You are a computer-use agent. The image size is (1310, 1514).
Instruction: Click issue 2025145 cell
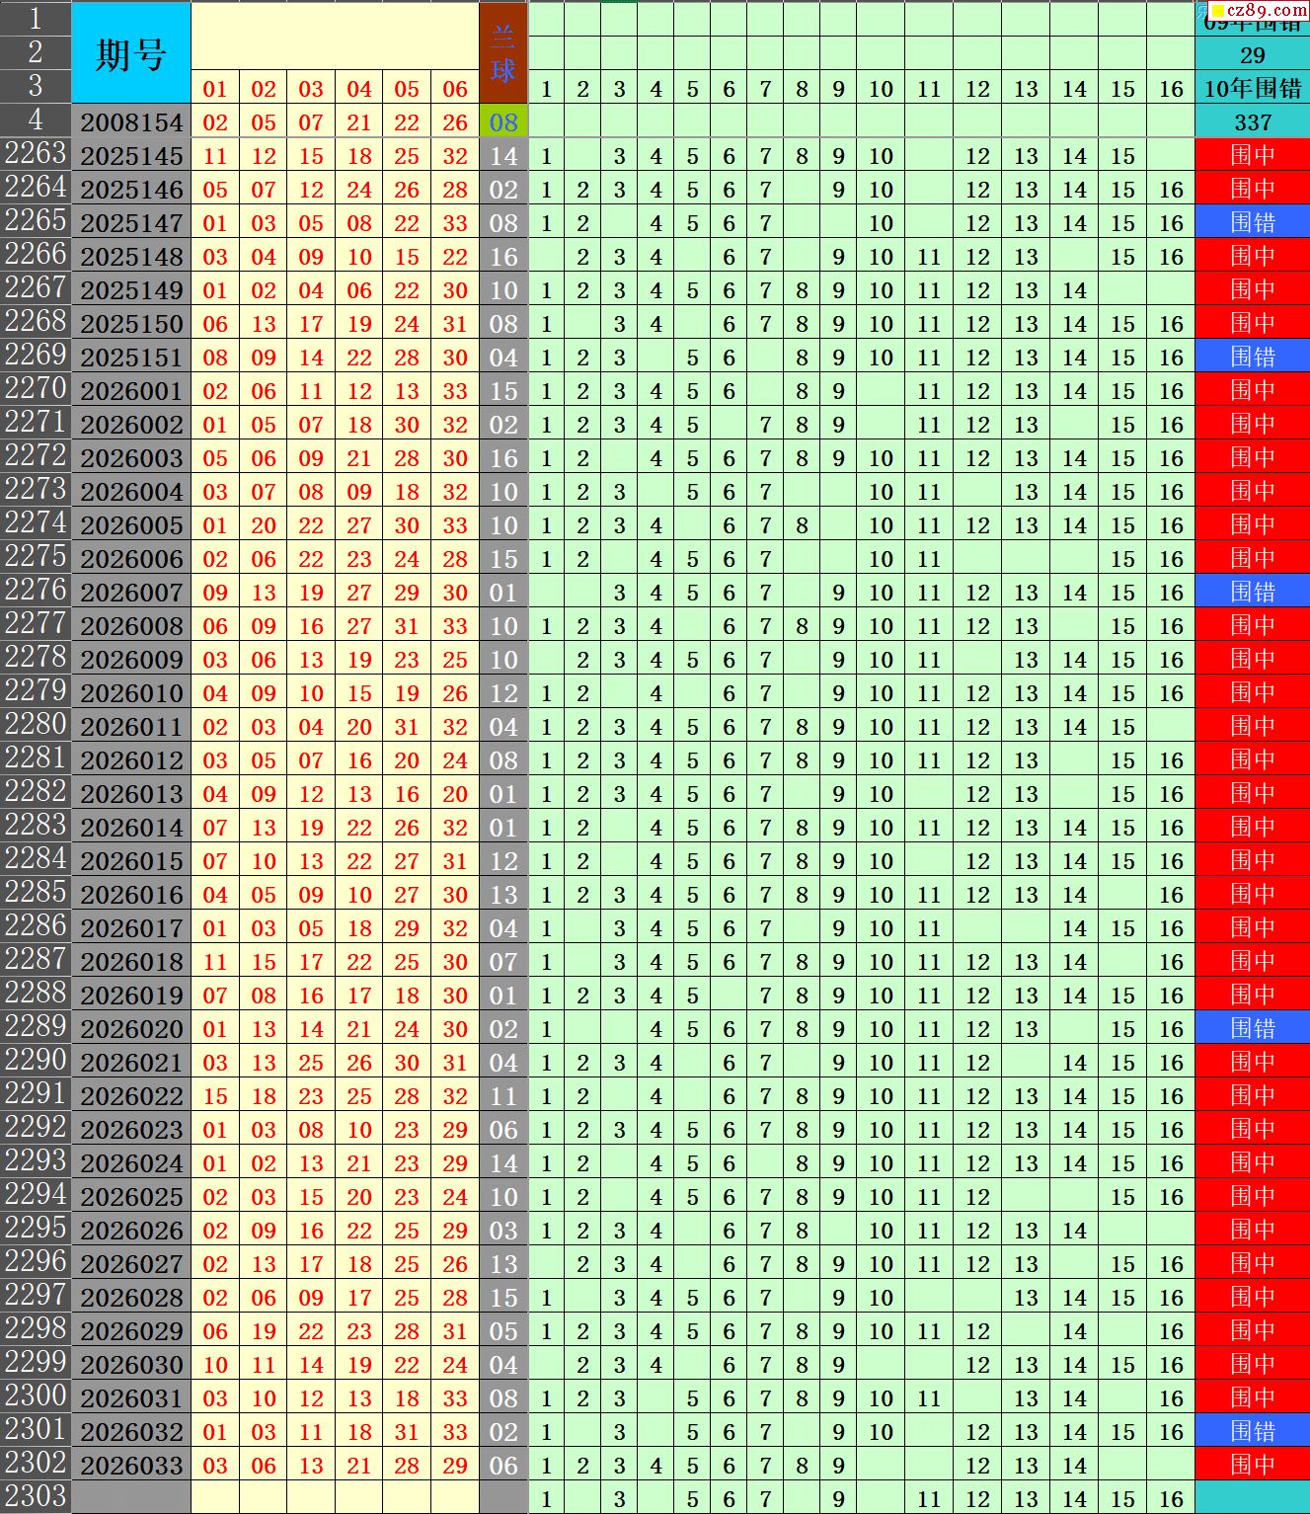pos(131,155)
